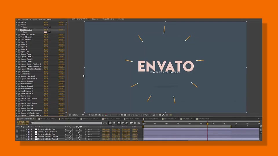Toggle the always-preview icon at viewer footer left
The image size is (278, 156).
pyautogui.click(x=70, y=115)
